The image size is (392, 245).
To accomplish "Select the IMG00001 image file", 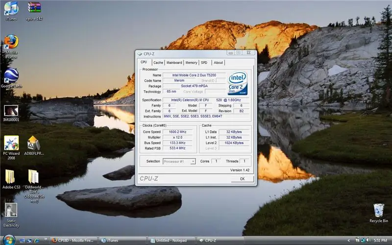I will 11,113.
